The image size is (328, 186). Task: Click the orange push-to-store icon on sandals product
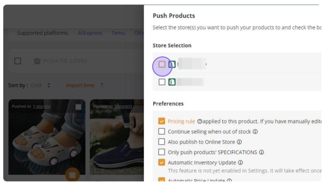(x=72, y=175)
